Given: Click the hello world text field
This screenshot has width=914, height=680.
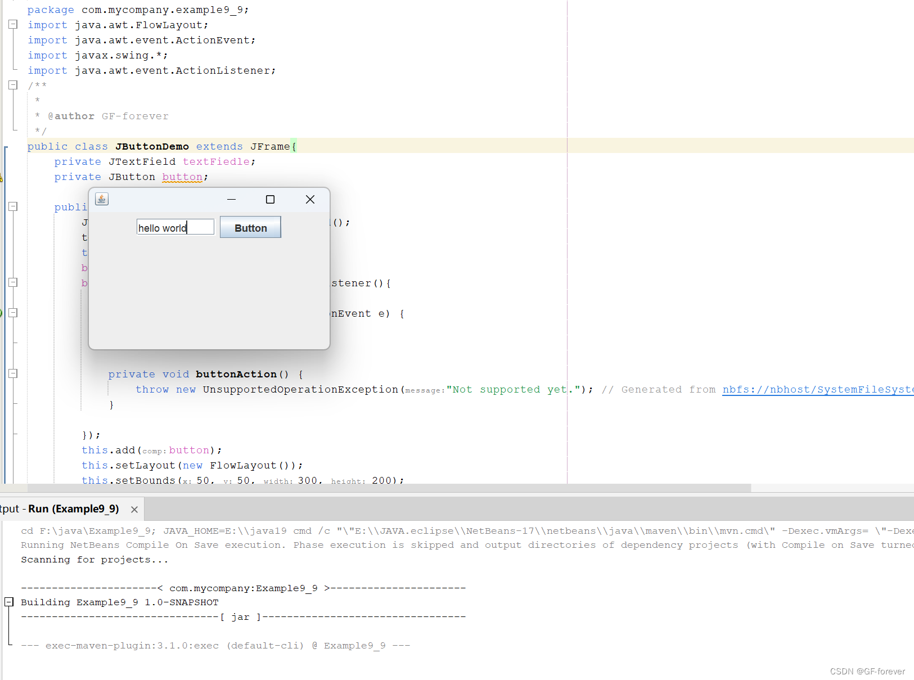Looking at the screenshot, I should (175, 227).
